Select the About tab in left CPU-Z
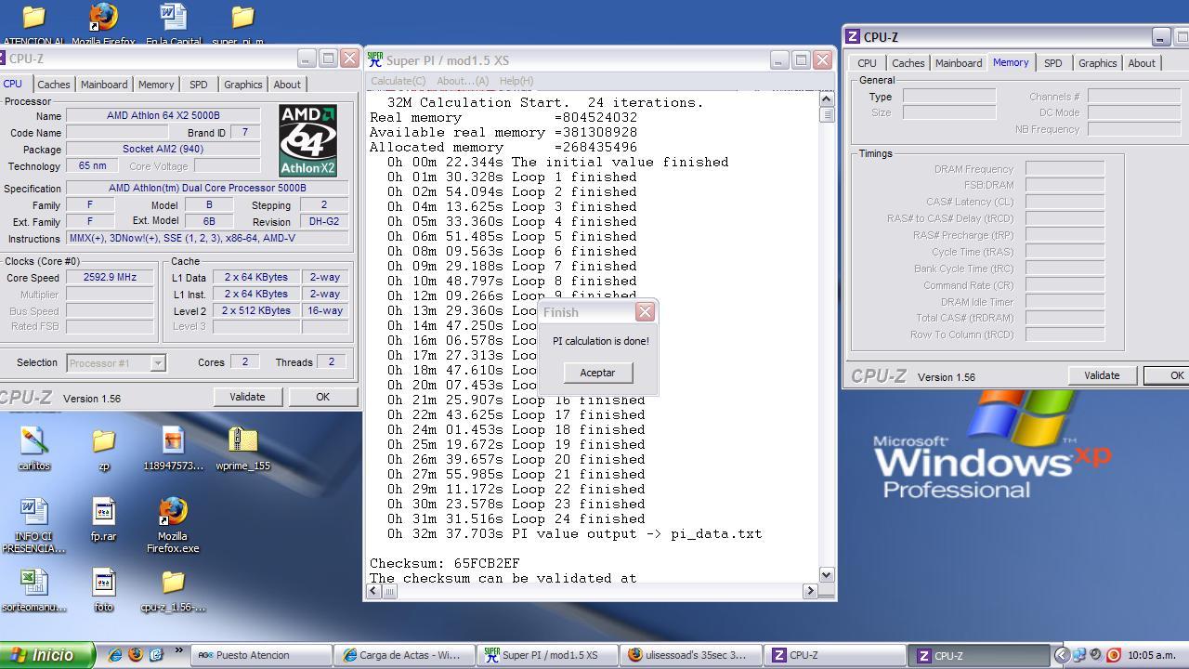1189x669 pixels. pos(287,85)
